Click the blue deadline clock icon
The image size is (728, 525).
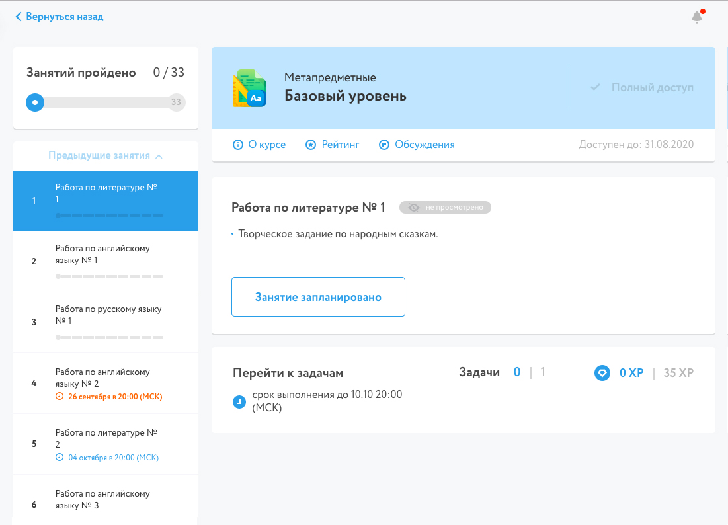point(239,401)
